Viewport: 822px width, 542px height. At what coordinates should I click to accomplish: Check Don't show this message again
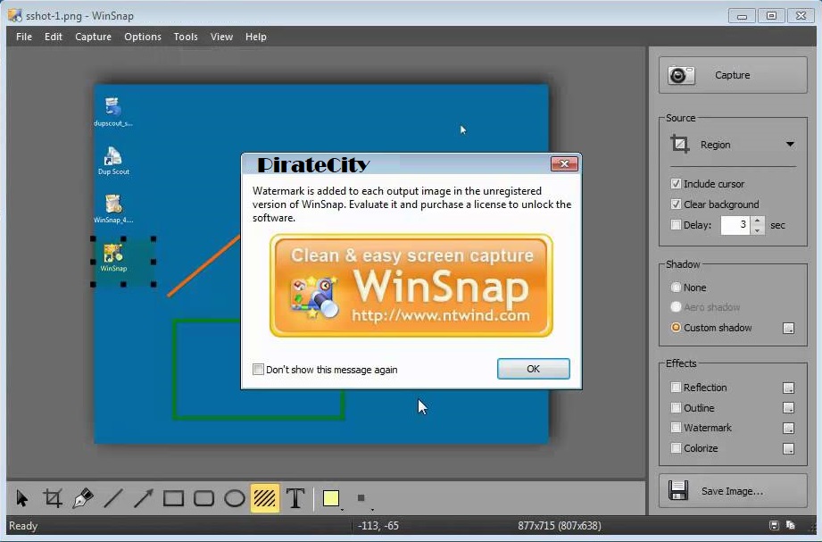pyautogui.click(x=258, y=370)
